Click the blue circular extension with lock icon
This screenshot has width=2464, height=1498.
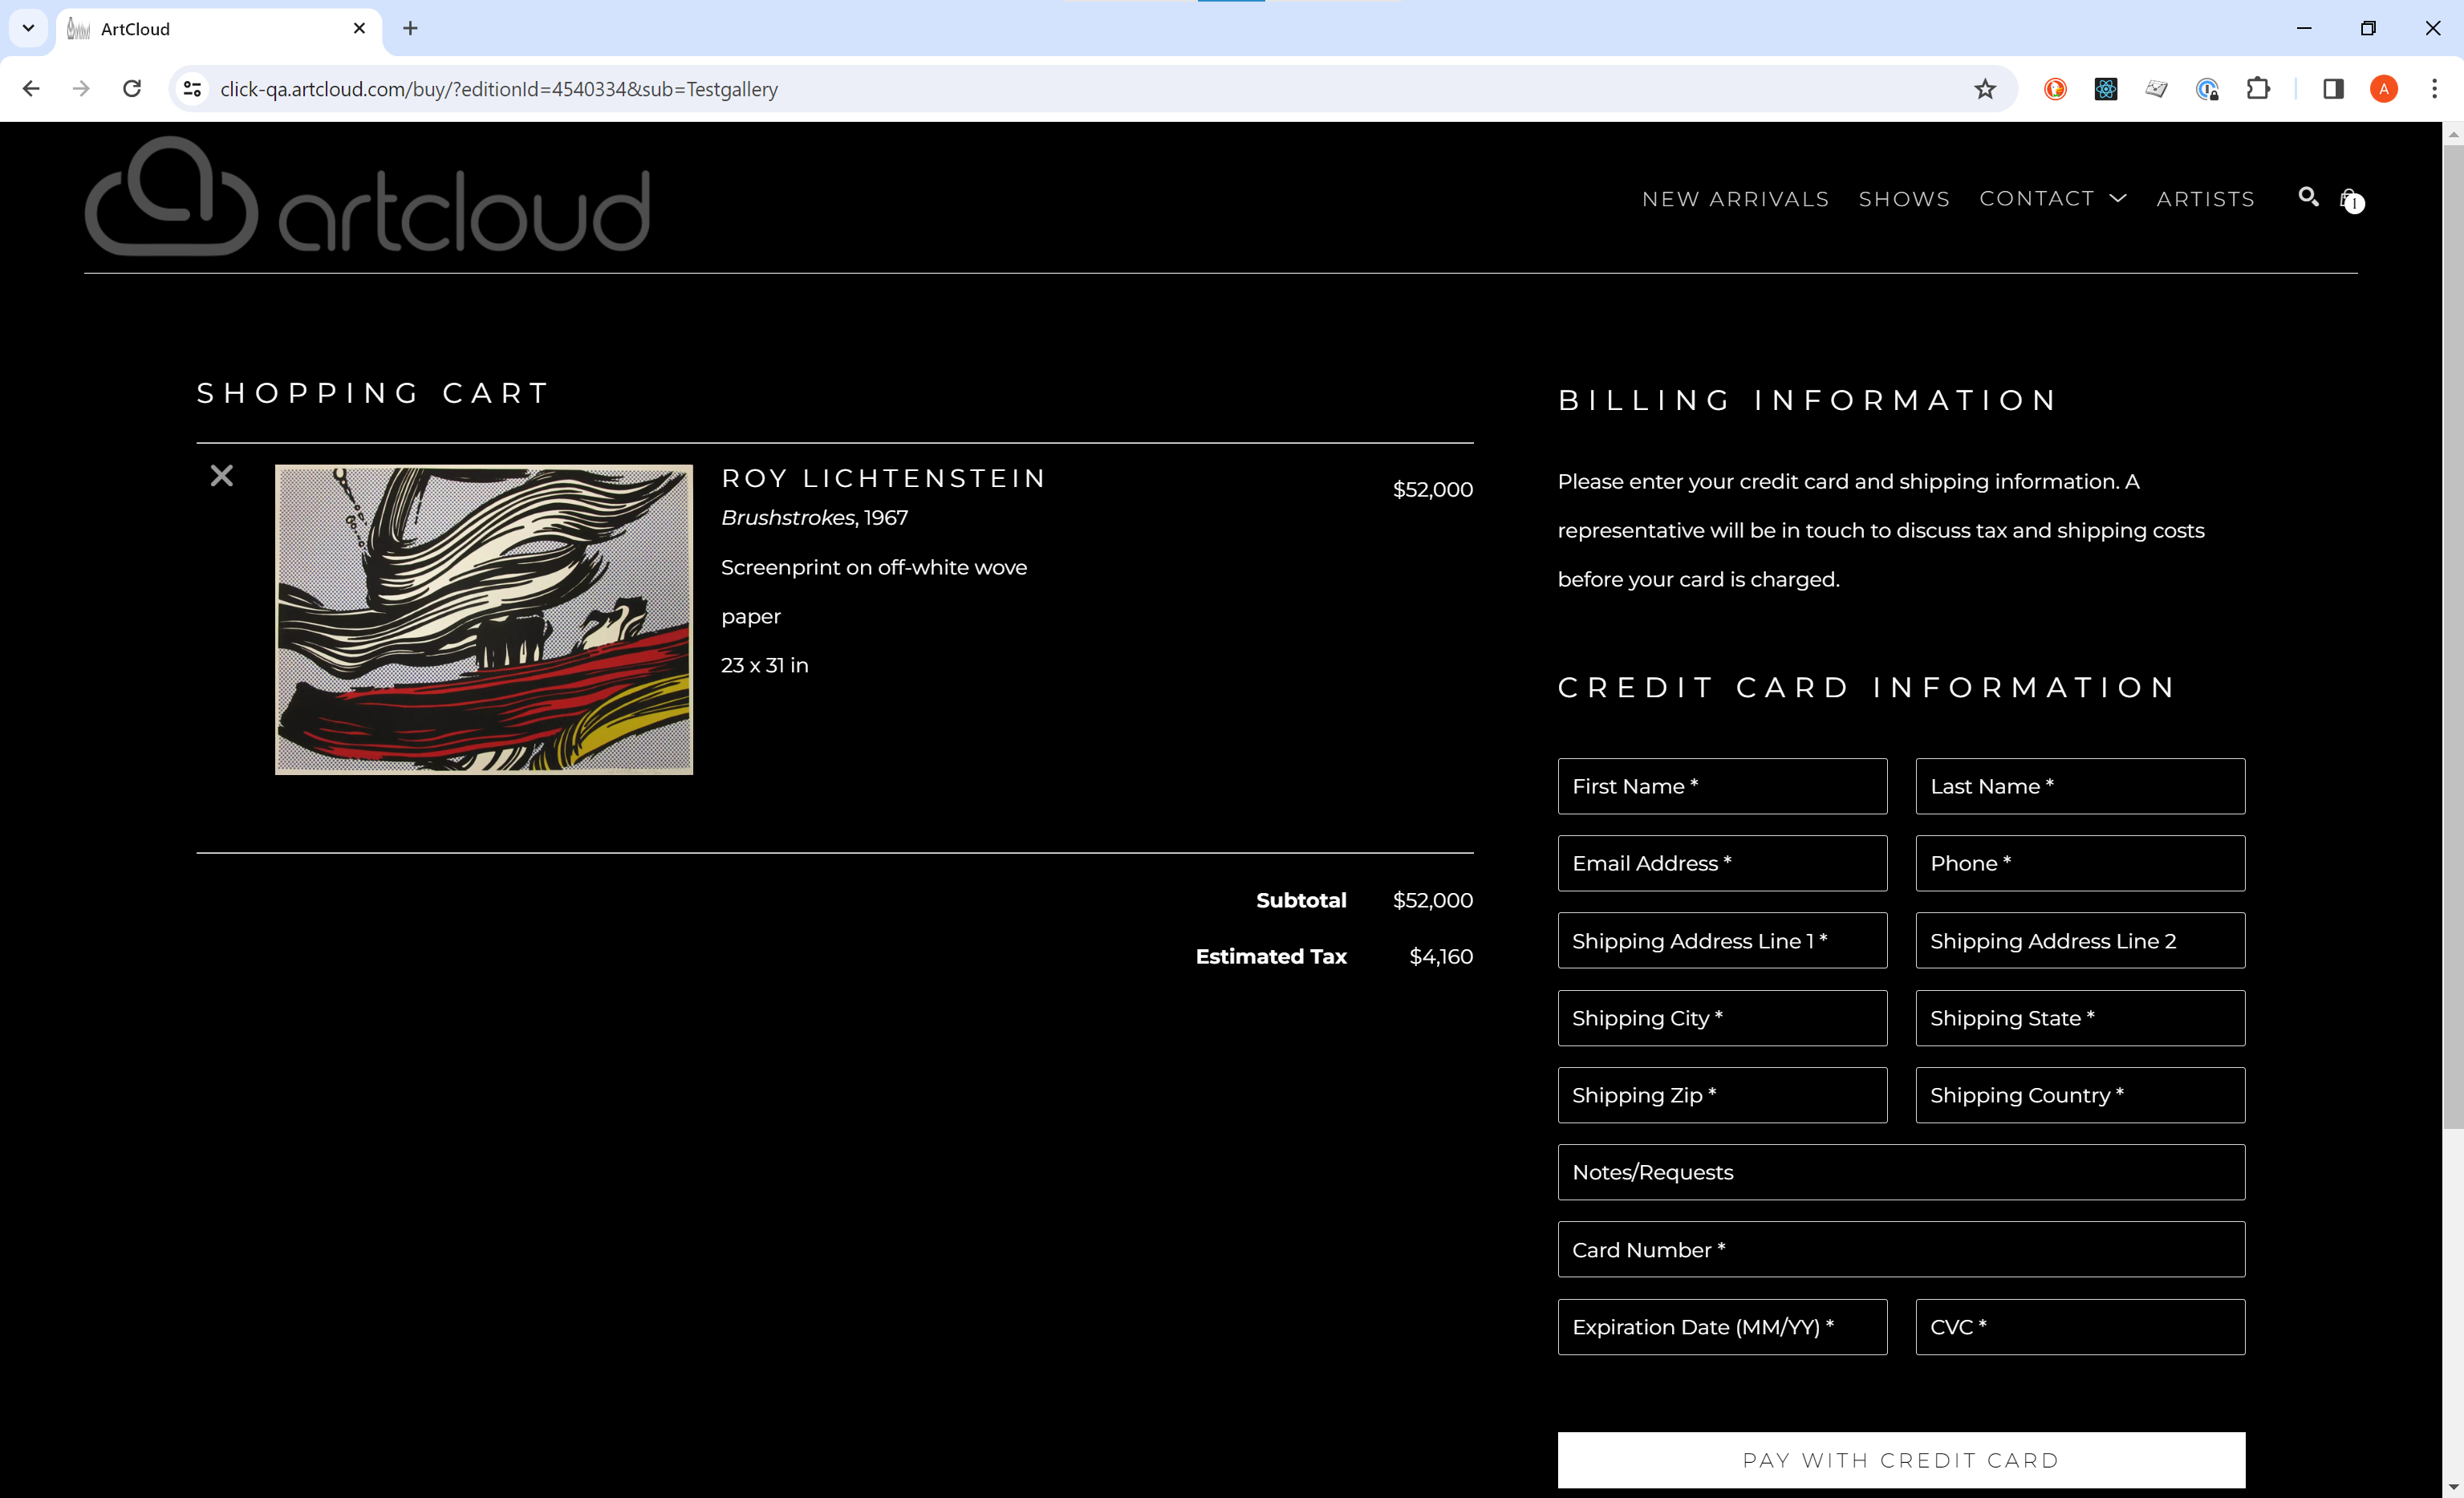[x=2207, y=89]
